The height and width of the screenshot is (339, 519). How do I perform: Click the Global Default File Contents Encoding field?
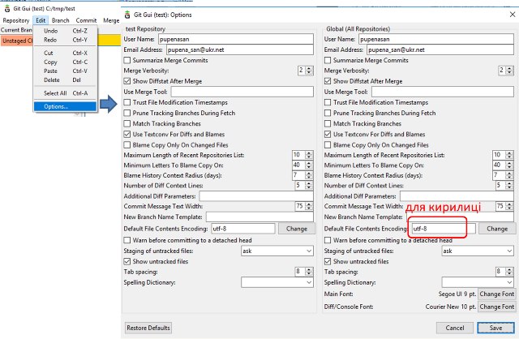coord(436,229)
